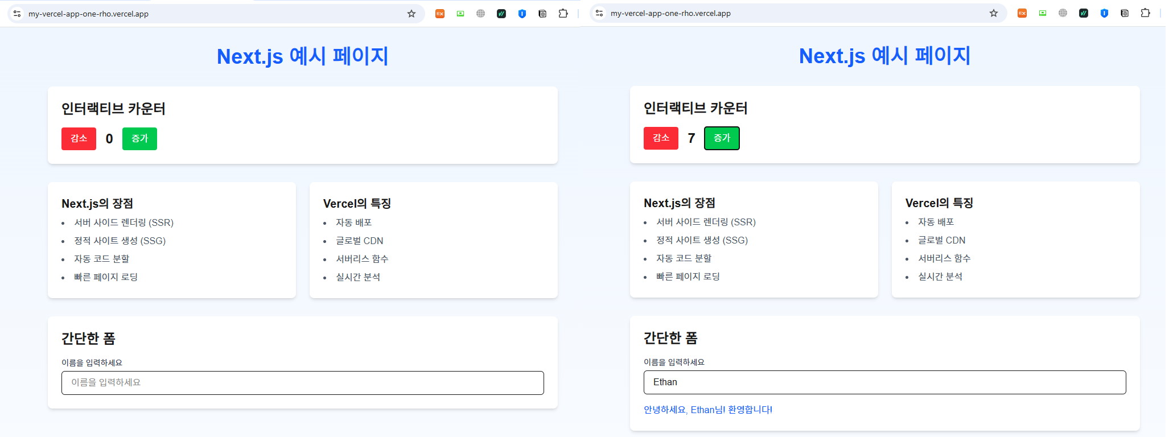Focus the empty 이름을 입력하세요 name field

(302, 383)
